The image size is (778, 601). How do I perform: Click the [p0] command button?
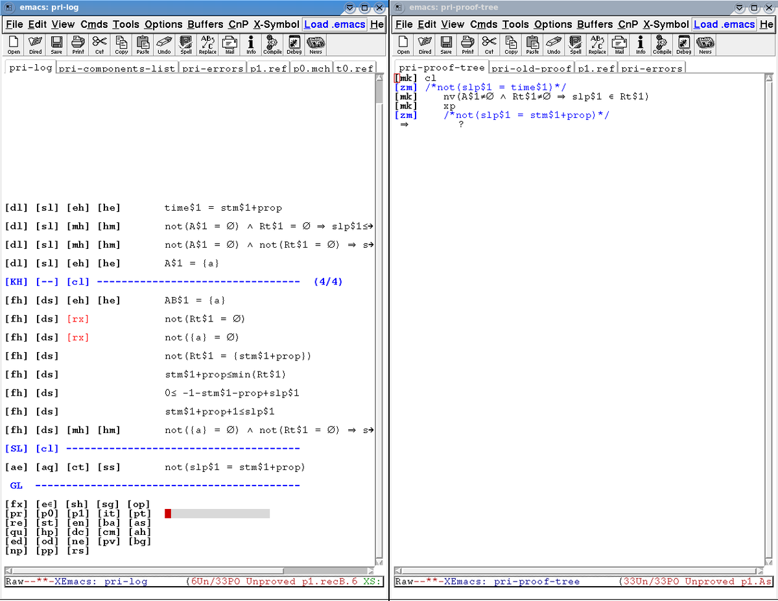tap(47, 513)
